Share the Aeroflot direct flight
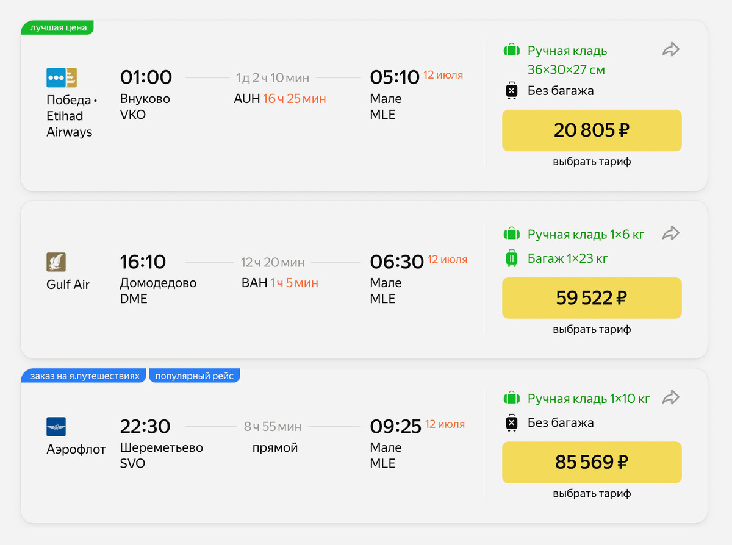 pyautogui.click(x=671, y=398)
